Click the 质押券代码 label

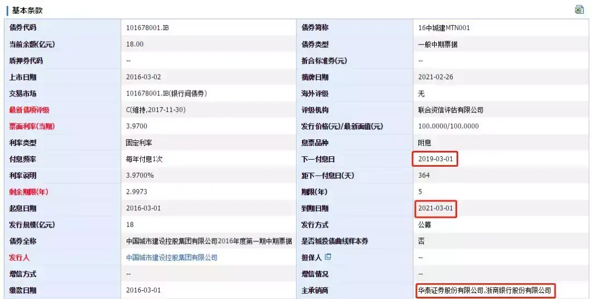(26, 60)
